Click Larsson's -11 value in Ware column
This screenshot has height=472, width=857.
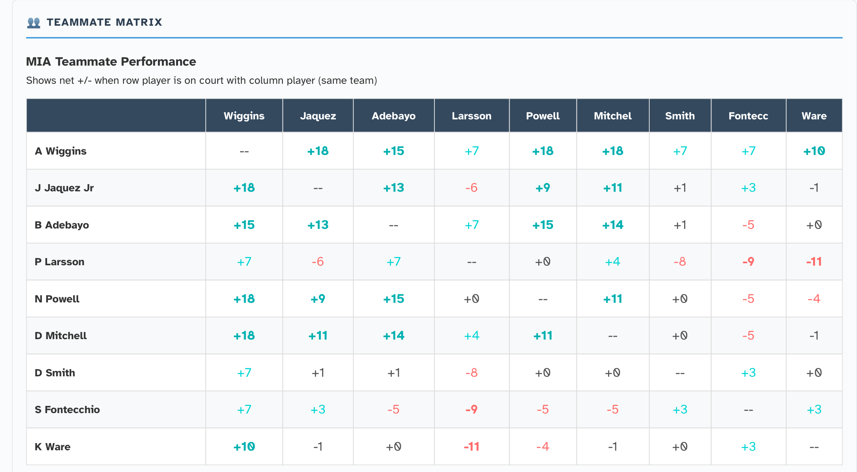(814, 262)
